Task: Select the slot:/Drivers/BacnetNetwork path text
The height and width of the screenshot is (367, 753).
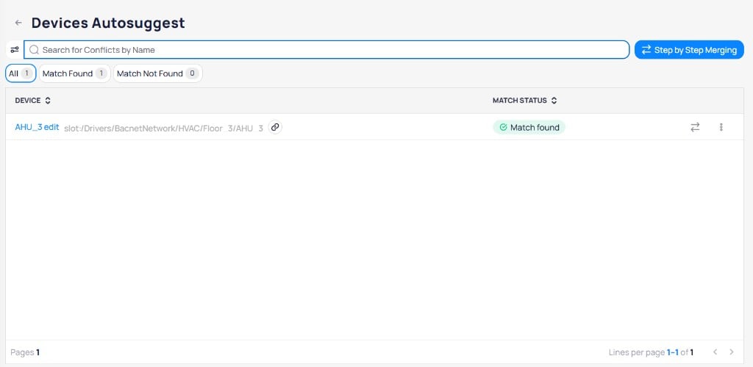Action: (x=163, y=128)
